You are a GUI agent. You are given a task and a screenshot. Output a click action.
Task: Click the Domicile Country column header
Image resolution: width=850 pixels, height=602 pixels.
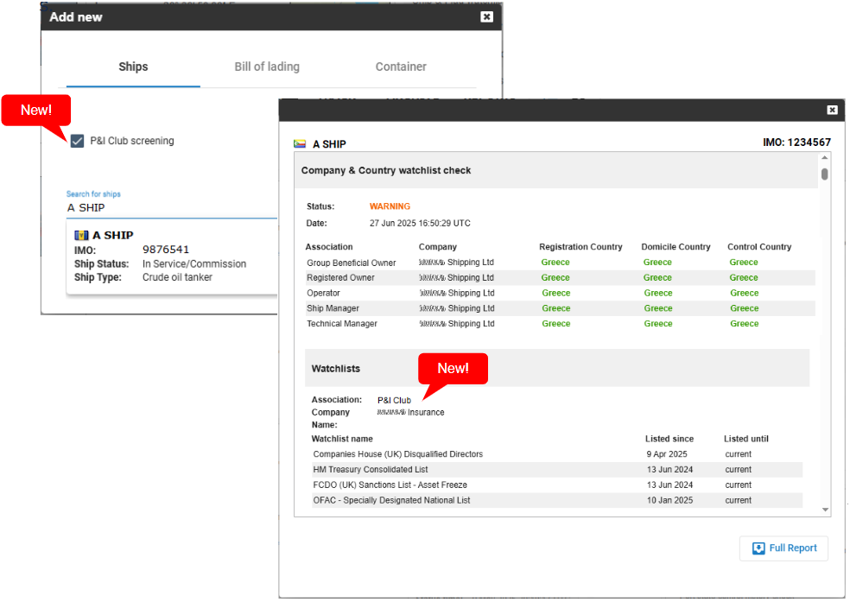coord(676,247)
